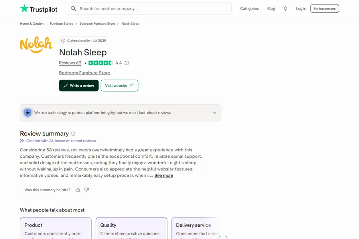Go to Home & Garden breadcrumb

(32, 24)
